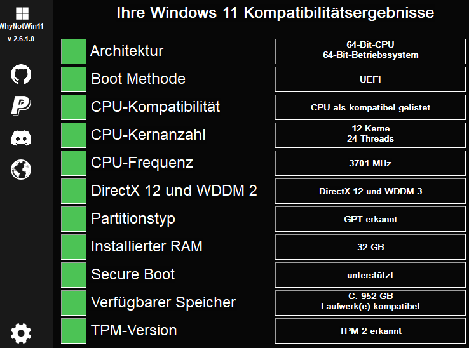Click the UEFI result box
The image size is (469, 348).
[370, 79]
